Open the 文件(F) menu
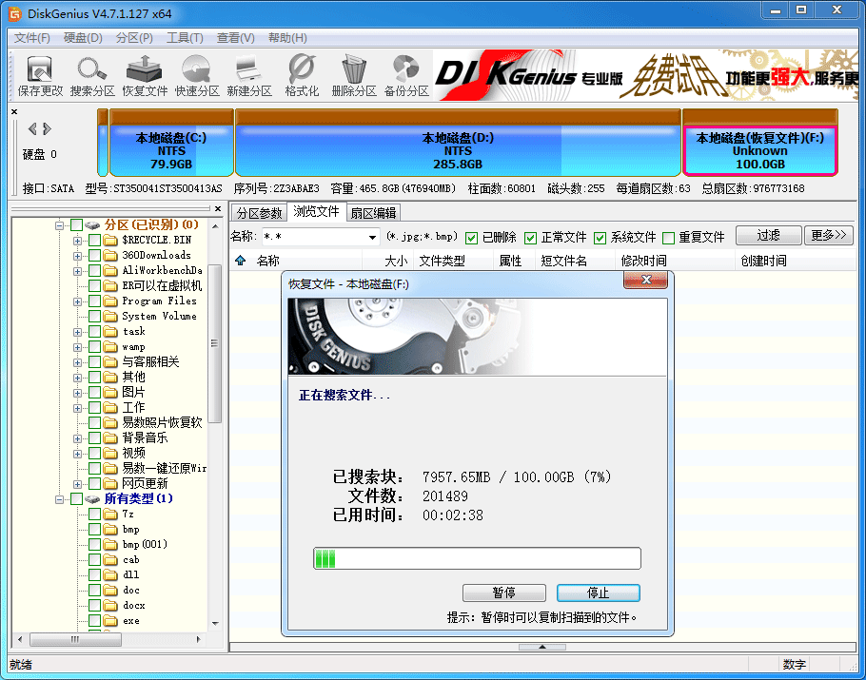This screenshot has height=680, width=866. click(x=32, y=38)
